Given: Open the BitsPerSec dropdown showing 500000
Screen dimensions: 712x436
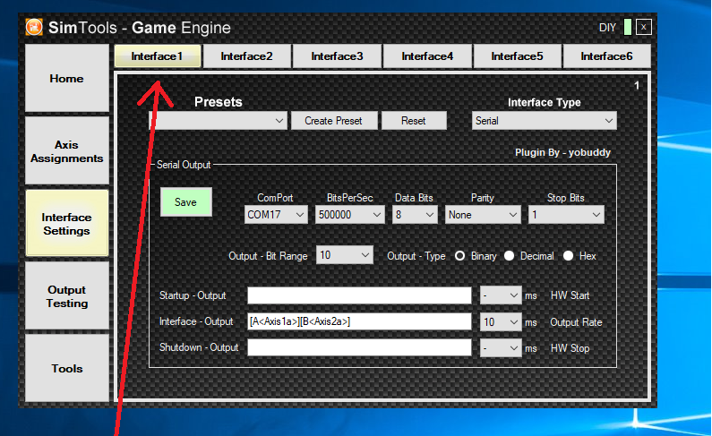Looking at the screenshot, I should (349, 215).
